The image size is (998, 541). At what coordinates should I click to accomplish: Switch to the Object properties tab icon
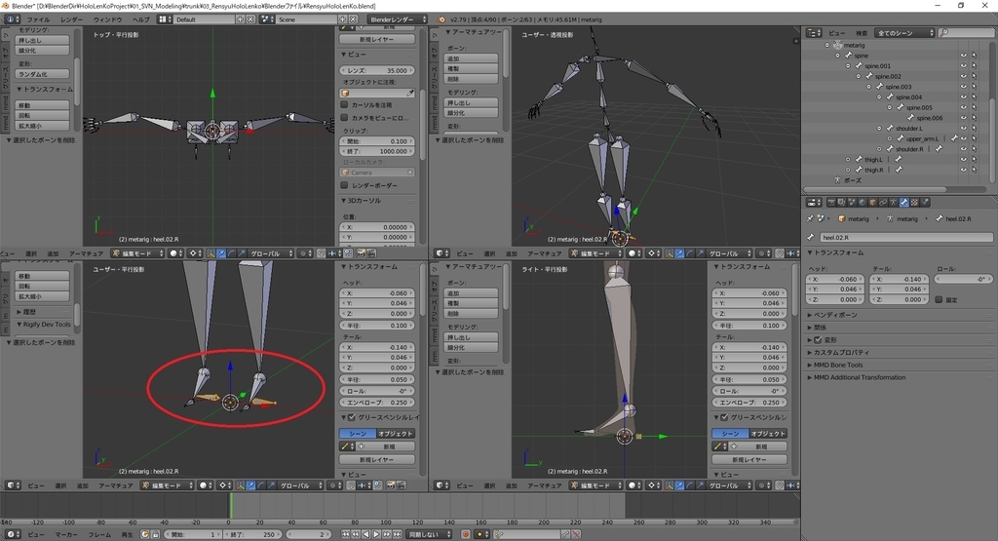872,203
